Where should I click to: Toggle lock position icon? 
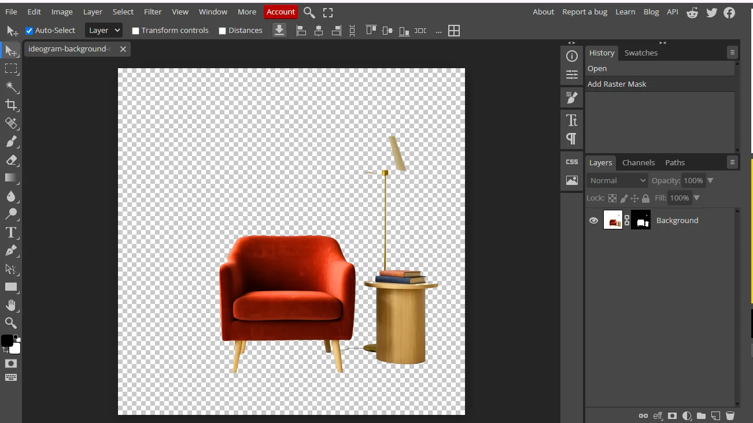[x=634, y=198]
